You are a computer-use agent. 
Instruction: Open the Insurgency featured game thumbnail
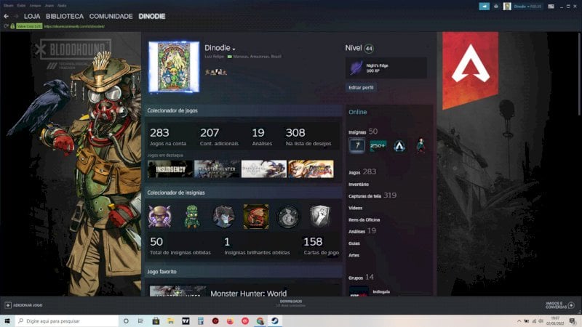tap(170, 169)
